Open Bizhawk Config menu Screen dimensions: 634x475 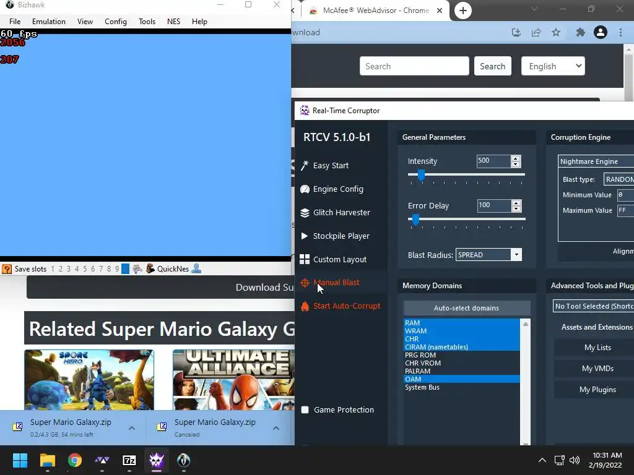(116, 22)
